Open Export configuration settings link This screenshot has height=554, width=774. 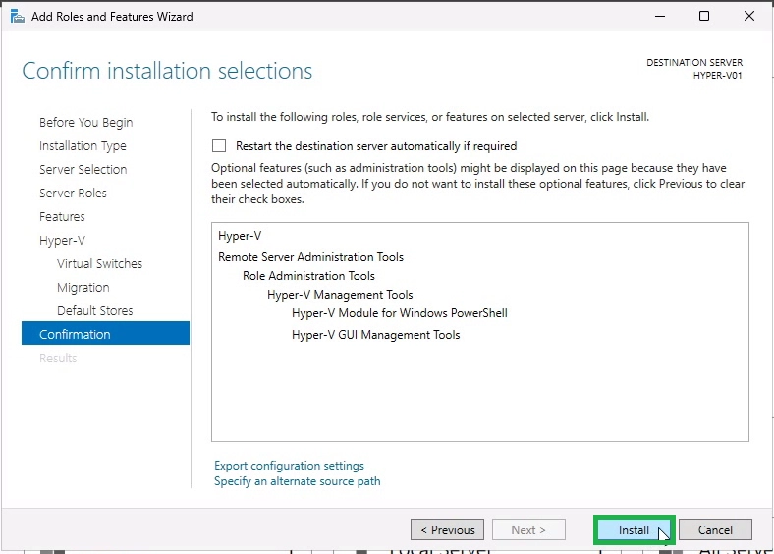pyautogui.click(x=289, y=466)
